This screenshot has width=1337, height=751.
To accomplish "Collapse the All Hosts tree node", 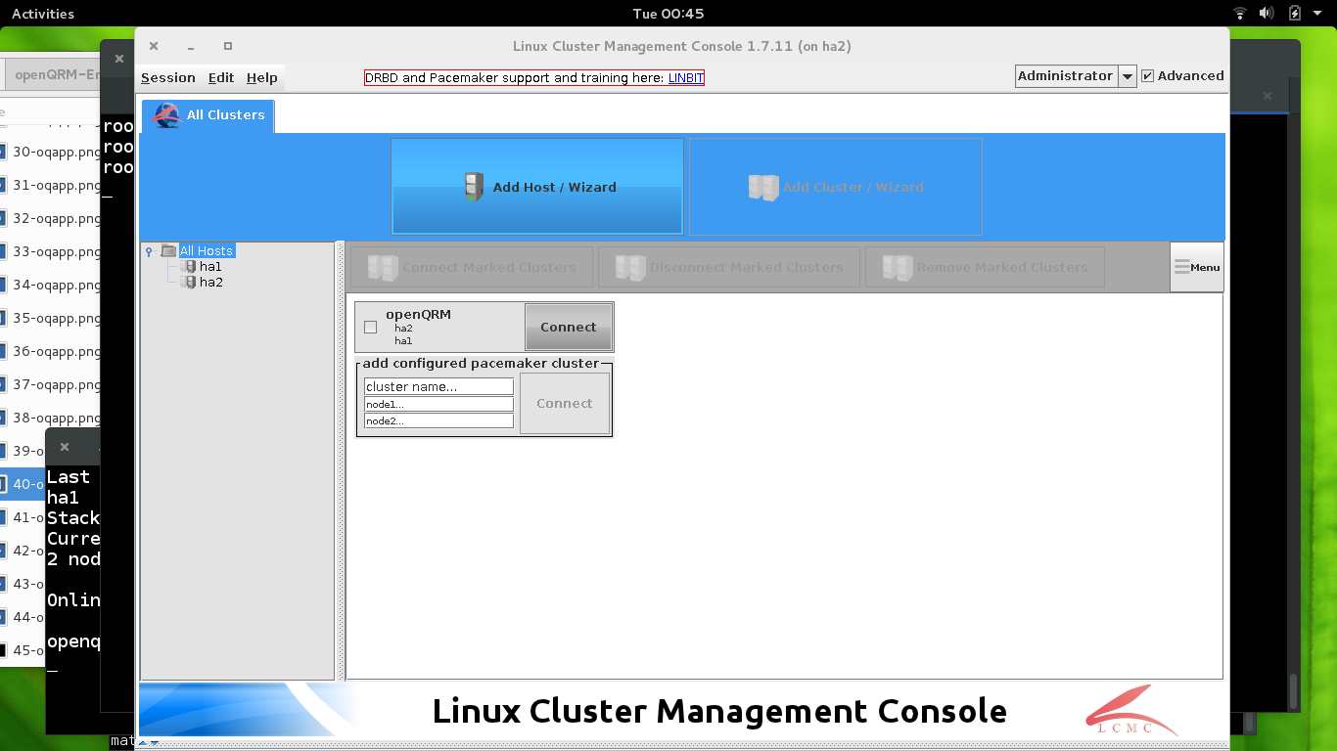I will pos(149,251).
